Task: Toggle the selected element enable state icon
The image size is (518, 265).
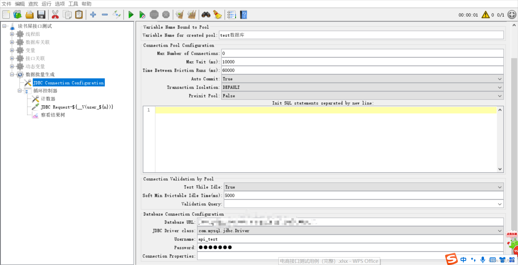Action: 117,15
